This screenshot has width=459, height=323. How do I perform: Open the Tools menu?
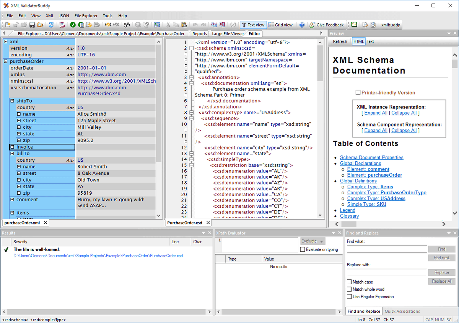[107, 16]
